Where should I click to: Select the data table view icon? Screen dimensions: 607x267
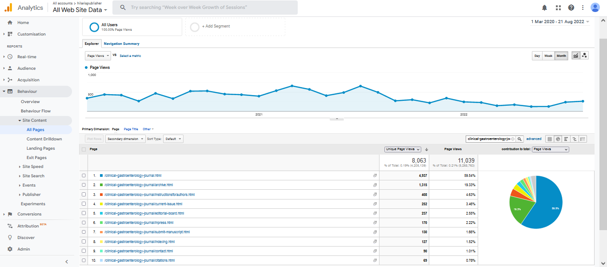click(550, 139)
